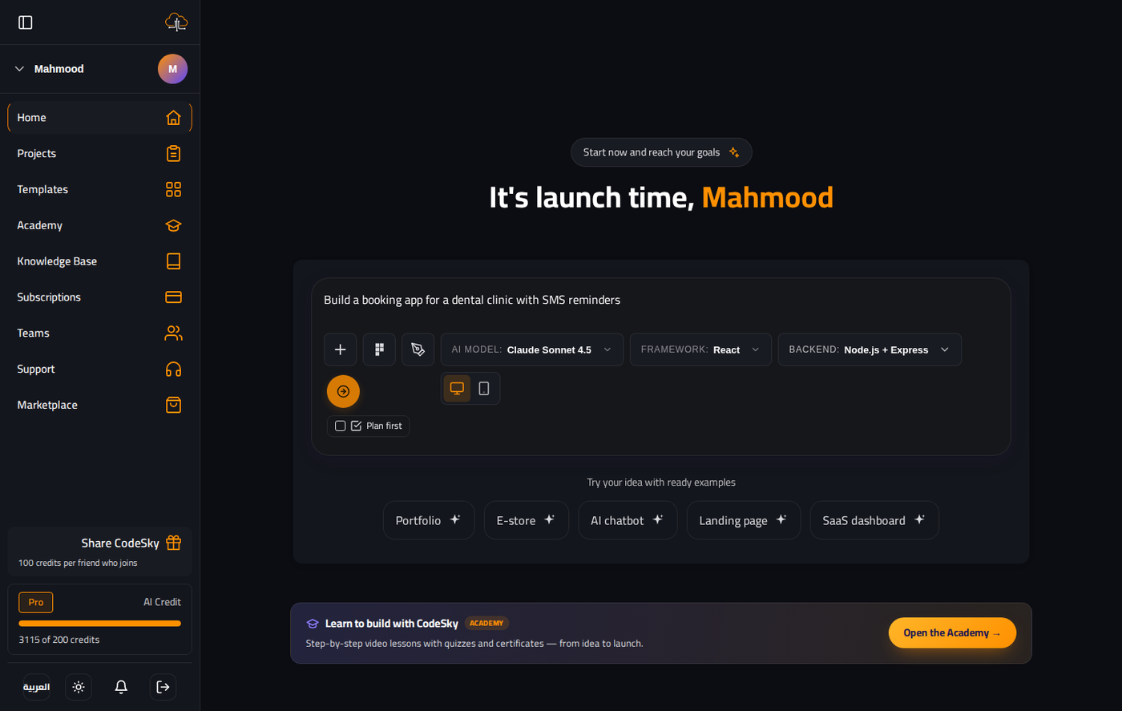This screenshot has height=711, width=1122.
Task: Open Knowledge Base in the sidebar
Action: tap(99, 261)
